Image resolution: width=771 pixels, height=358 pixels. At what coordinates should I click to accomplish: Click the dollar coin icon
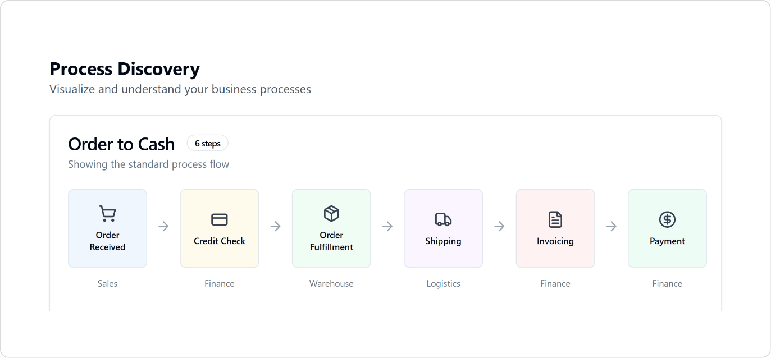[x=667, y=219]
